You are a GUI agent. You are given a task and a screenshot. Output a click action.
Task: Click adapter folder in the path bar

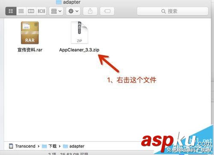coord(74,146)
